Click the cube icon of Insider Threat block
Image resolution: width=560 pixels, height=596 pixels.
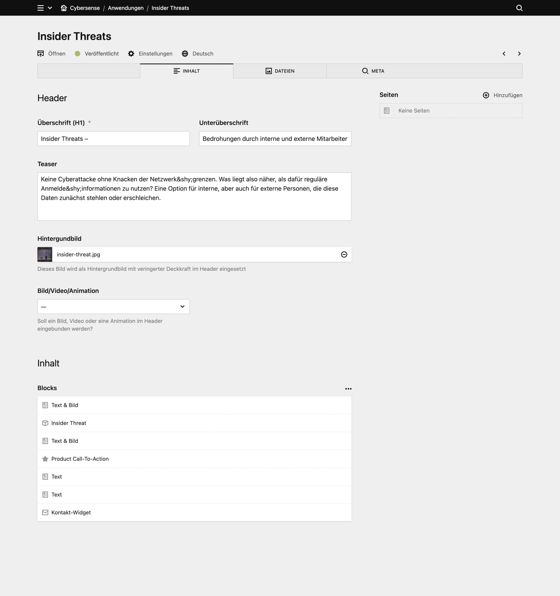pyautogui.click(x=45, y=423)
